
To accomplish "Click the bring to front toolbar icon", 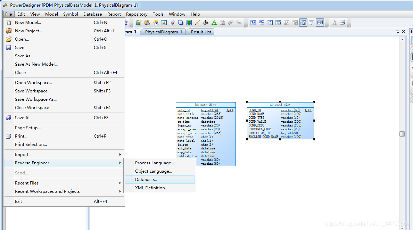I will 223,23.
